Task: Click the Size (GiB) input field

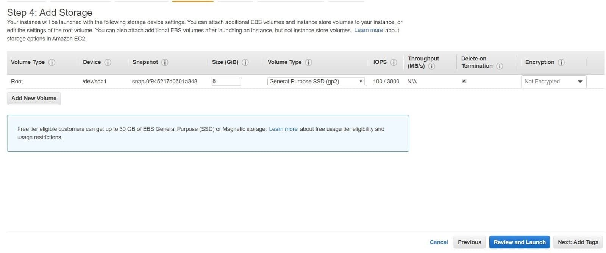Action: pos(226,81)
